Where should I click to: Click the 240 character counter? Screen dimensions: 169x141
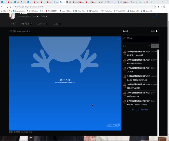coord(149,46)
